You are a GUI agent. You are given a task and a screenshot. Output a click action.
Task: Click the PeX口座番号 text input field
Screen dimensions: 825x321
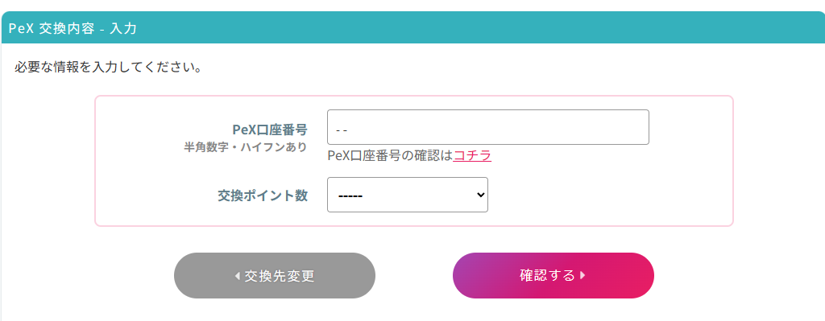[487, 127]
